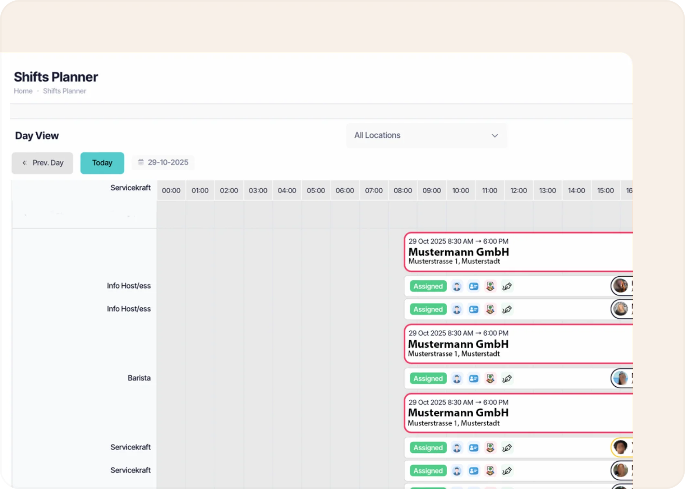This screenshot has width=685, height=489.
Task: Open the person profile icon in the upper Info Host/ess row
Action: [457, 286]
